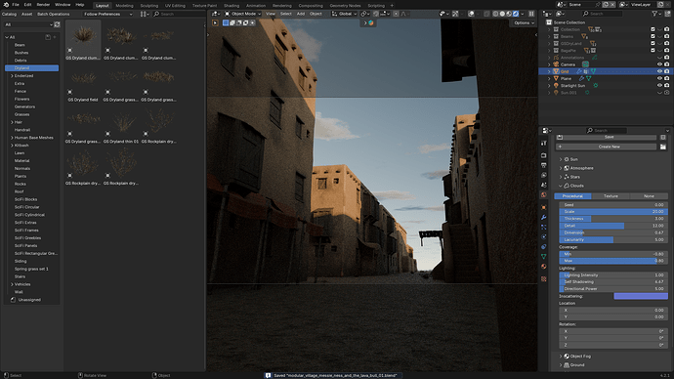
Task: Switch to the Geometry Nodes workspace tab
Action: click(x=345, y=6)
